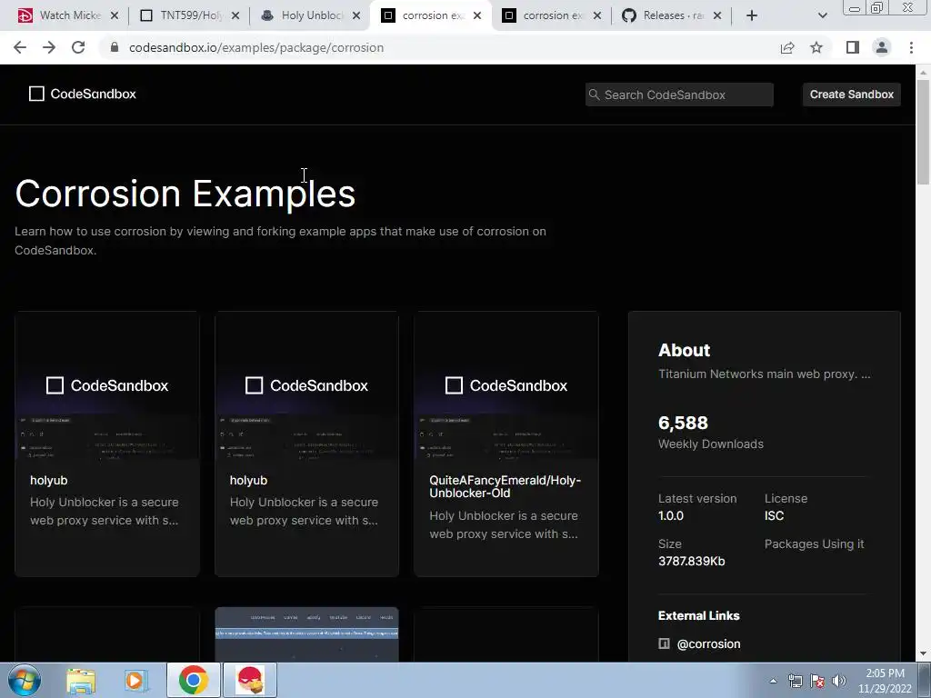Click the scrollbar down arrow
The height and width of the screenshot is (698, 931).
coord(924,654)
